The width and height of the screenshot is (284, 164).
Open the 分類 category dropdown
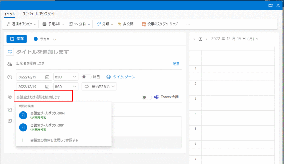pyautogui.click(x=105, y=24)
